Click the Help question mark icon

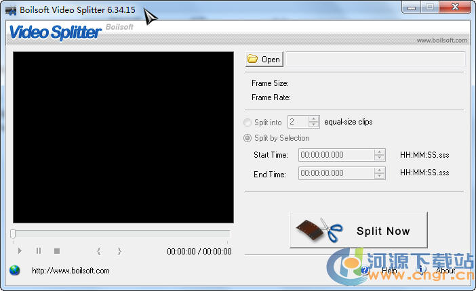click(x=365, y=271)
